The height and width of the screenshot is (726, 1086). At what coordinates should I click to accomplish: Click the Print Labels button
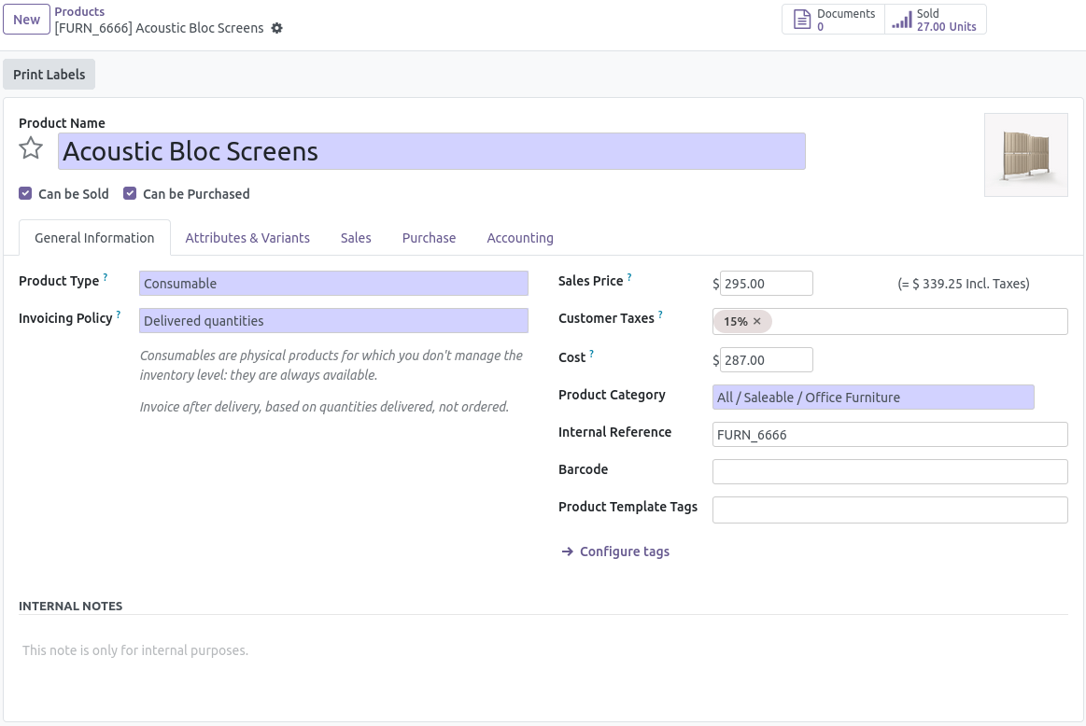49,74
